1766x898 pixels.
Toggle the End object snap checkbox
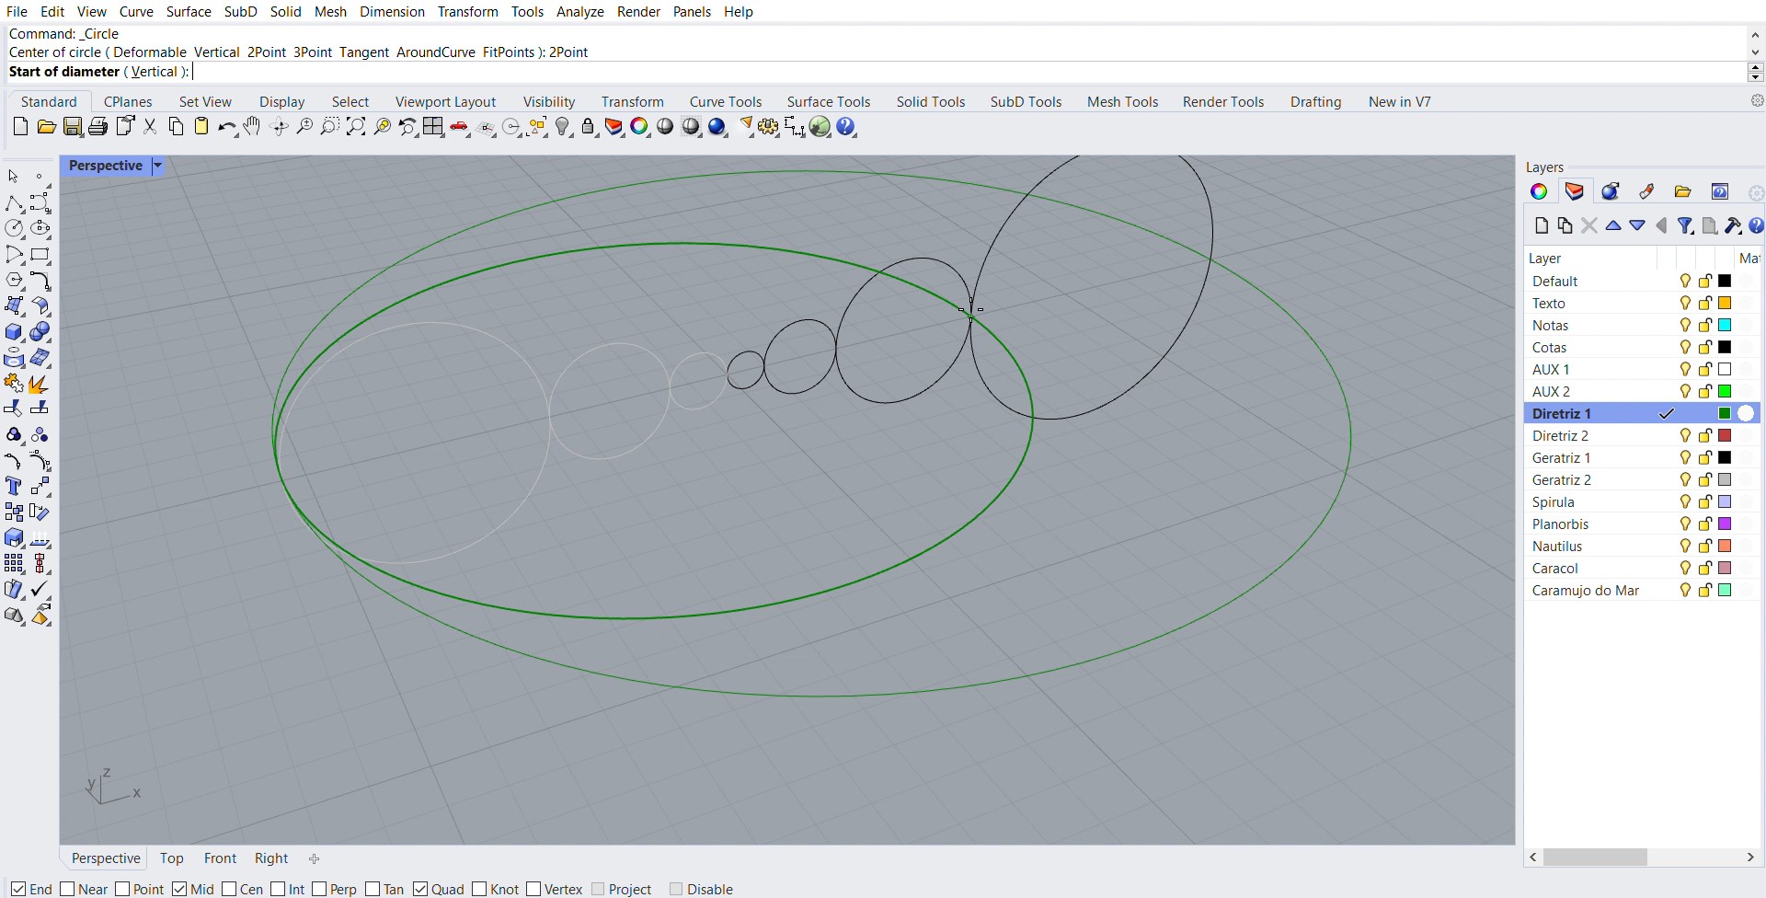[x=18, y=889]
